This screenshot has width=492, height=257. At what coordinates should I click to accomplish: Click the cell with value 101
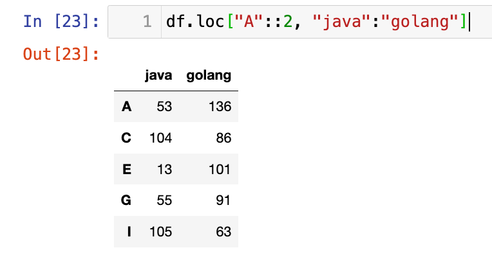(219, 169)
